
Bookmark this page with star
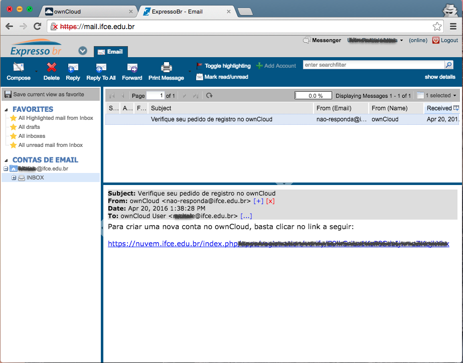(437, 27)
